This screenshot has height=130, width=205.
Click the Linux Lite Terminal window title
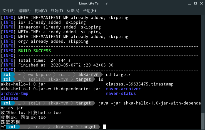(x=94, y=3)
